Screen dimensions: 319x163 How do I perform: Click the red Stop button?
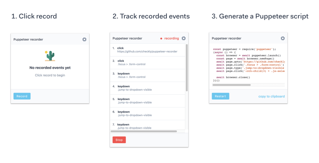click(x=119, y=140)
